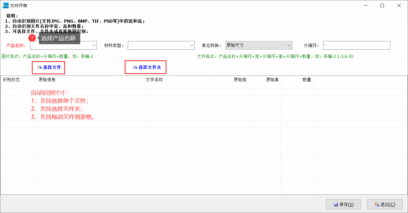
Task: Click the red numbered badge labeled 1
Action: 32,38
